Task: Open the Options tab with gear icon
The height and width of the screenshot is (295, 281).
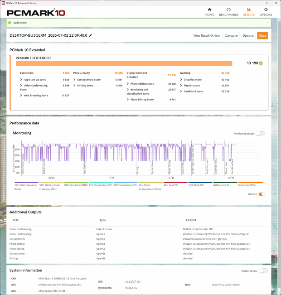Action: point(266,12)
